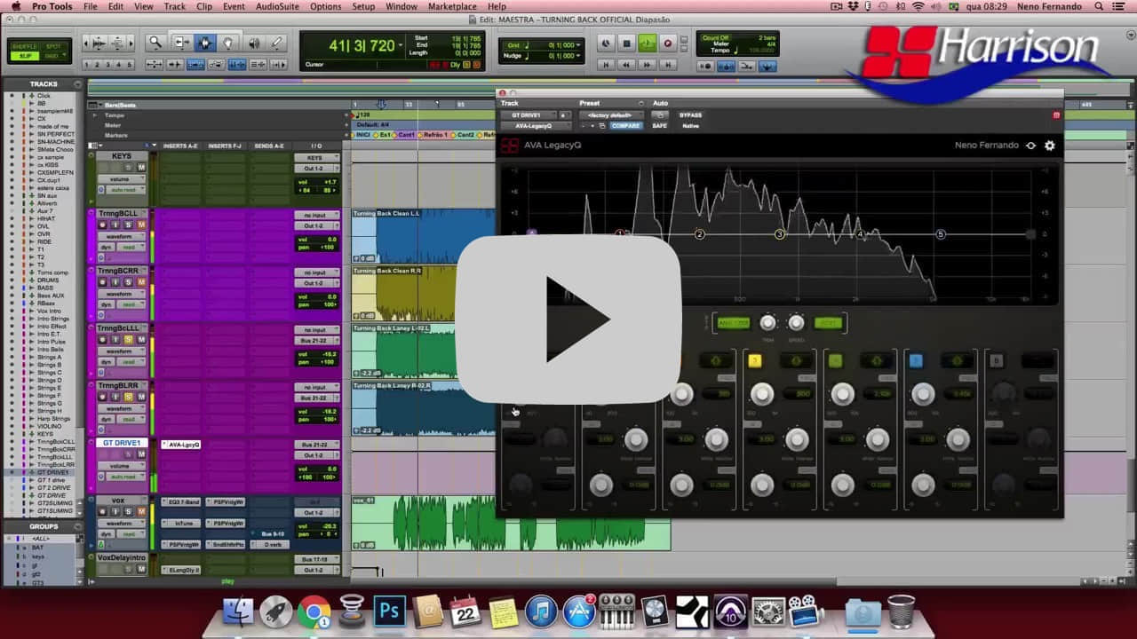Choose the Selector tool
The height and width of the screenshot is (639, 1137).
tap(205, 43)
